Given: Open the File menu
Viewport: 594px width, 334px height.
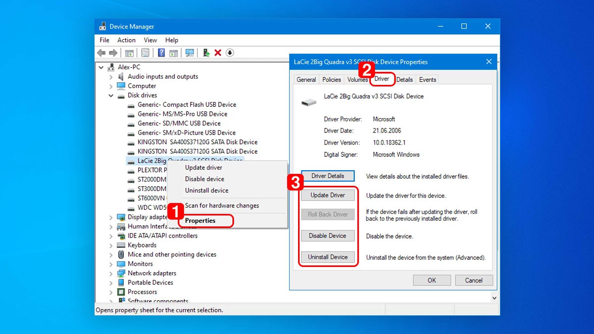Looking at the screenshot, I should pyautogui.click(x=104, y=40).
